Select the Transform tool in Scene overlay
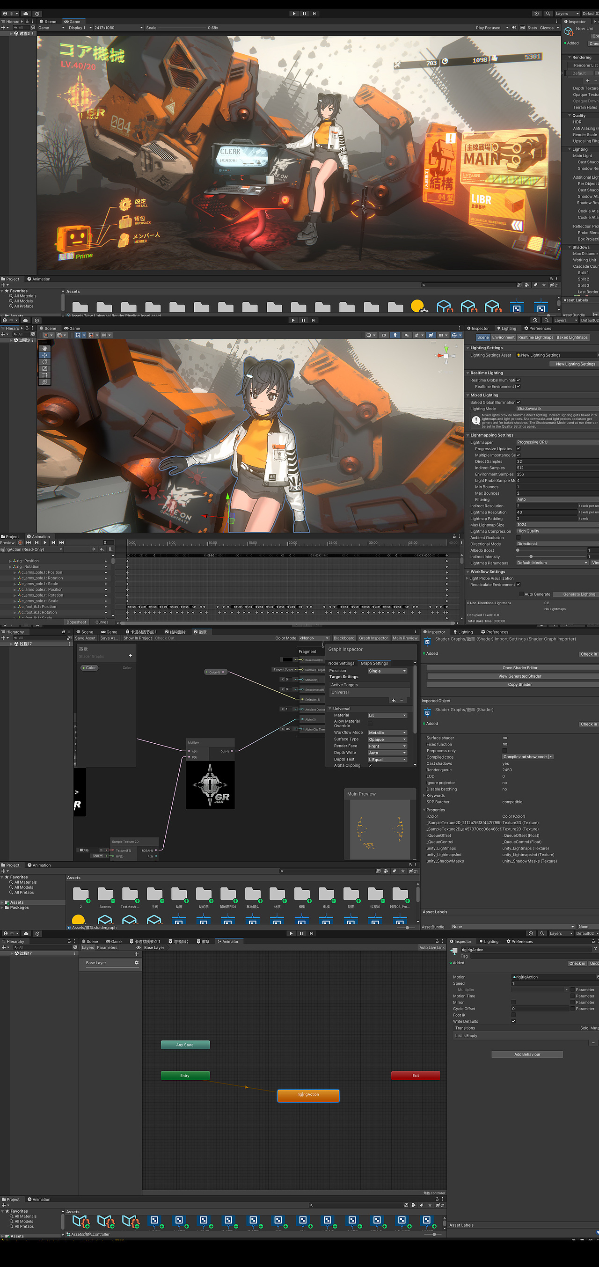The width and height of the screenshot is (599, 1267). (x=45, y=381)
